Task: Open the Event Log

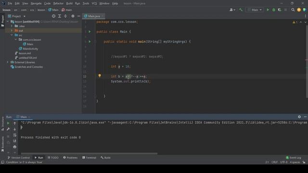Action: [294, 158]
